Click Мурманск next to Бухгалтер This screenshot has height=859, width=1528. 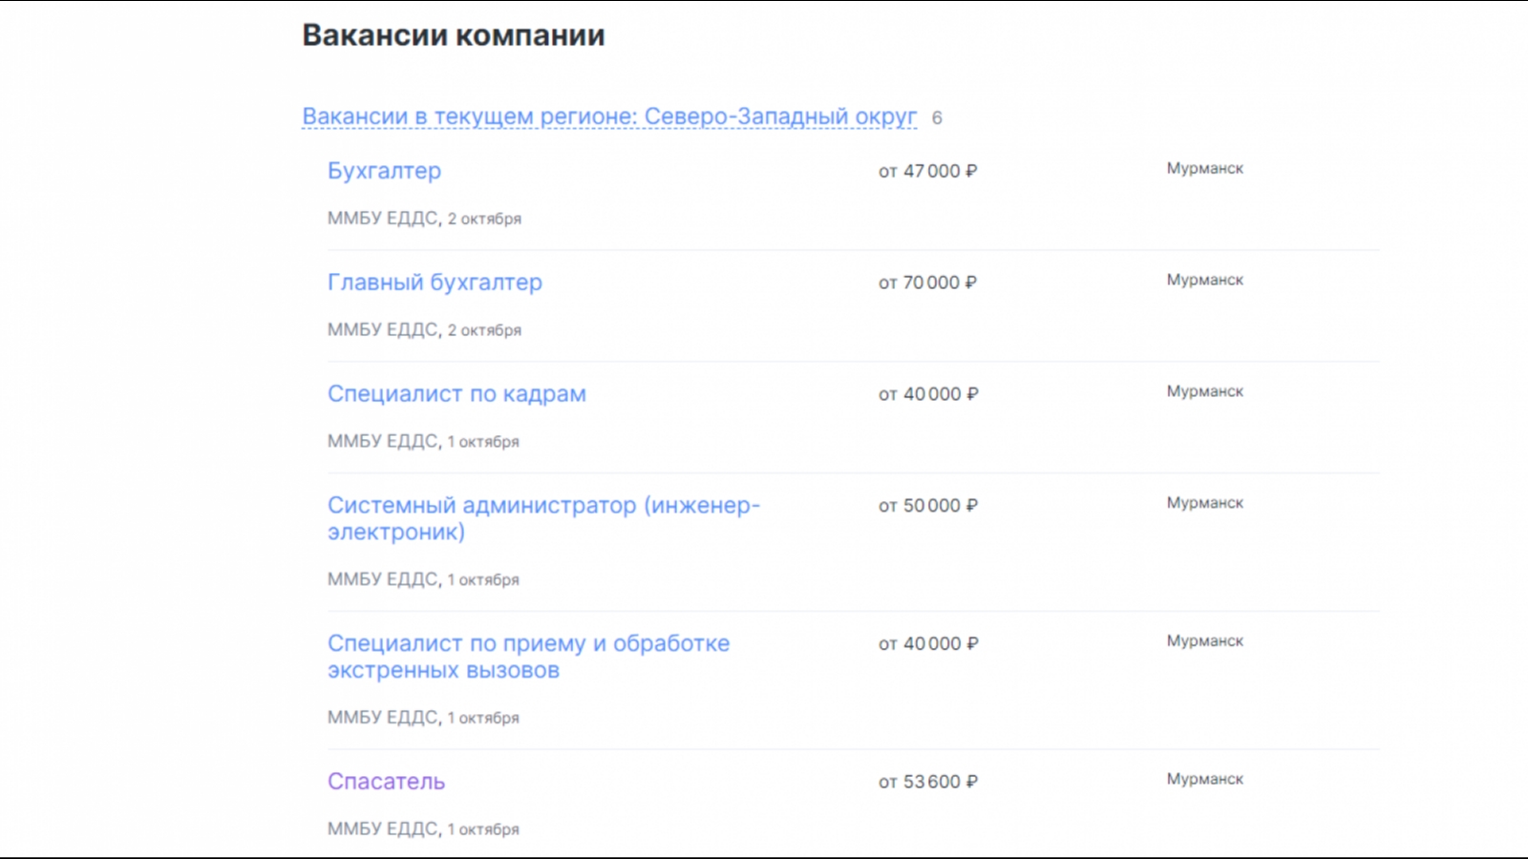pos(1204,168)
